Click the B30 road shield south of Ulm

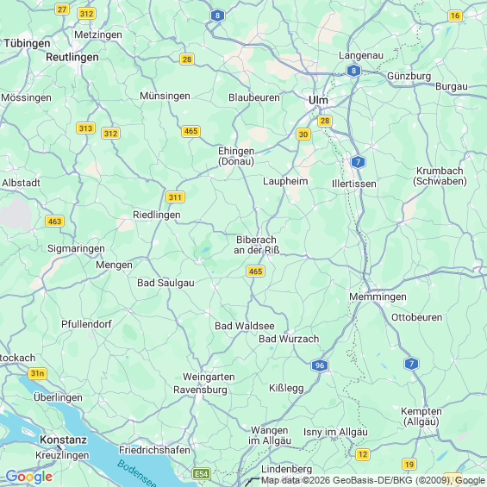[303, 134]
